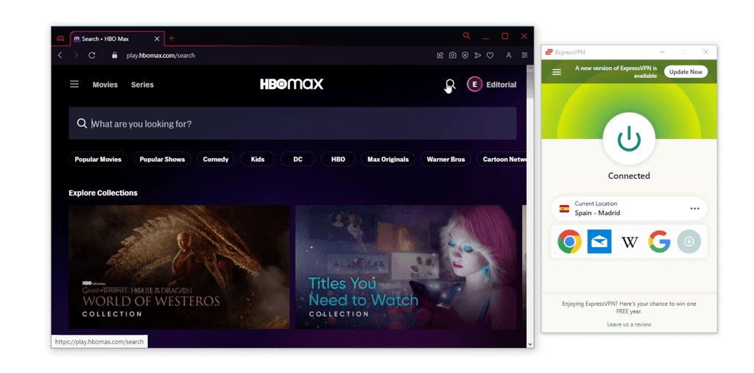Select the Kids category chip
The height and width of the screenshot is (373, 754).
coord(257,159)
